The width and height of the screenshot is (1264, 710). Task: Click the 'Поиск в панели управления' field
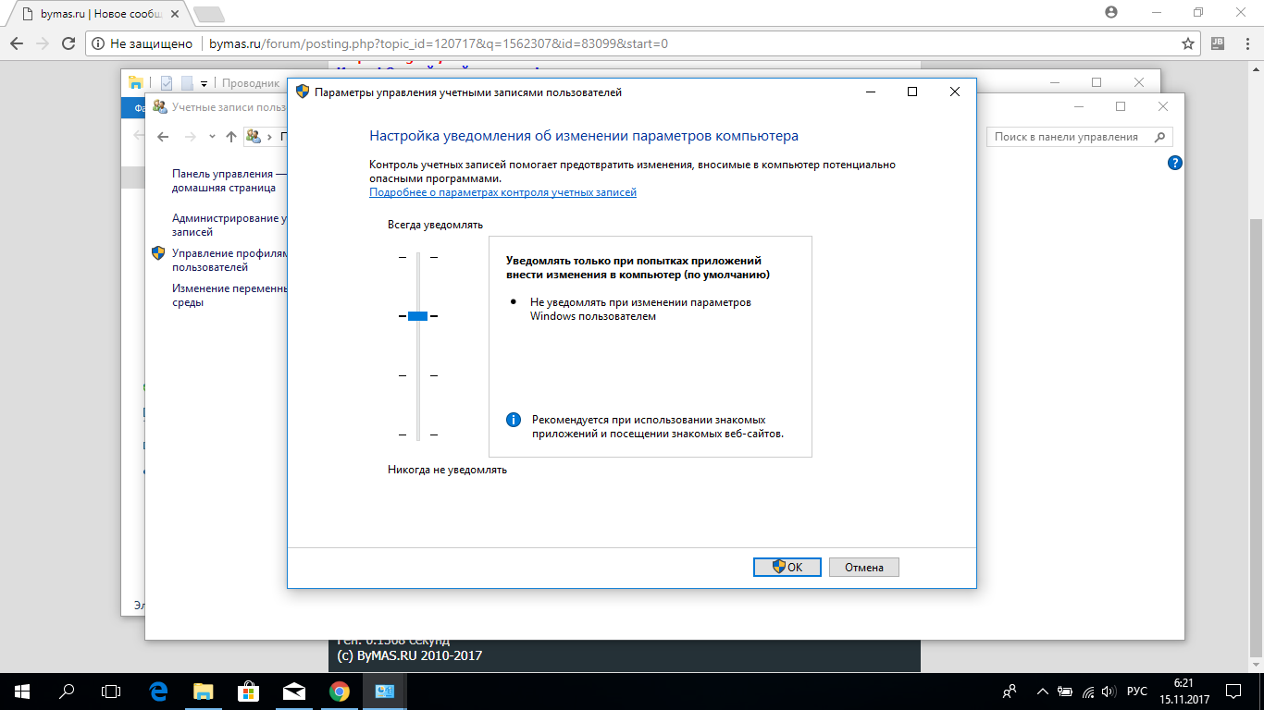tap(1070, 137)
